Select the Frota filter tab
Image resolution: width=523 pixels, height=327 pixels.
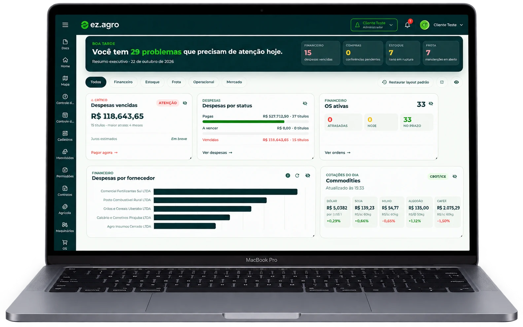click(176, 82)
